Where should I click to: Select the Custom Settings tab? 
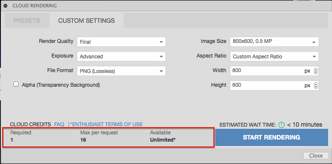[x=86, y=21]
